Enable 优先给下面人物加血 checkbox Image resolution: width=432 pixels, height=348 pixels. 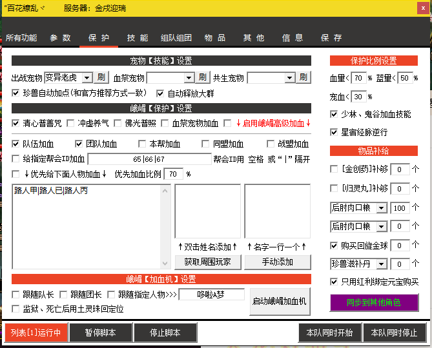pyautogui.click(x=15, y=174)
